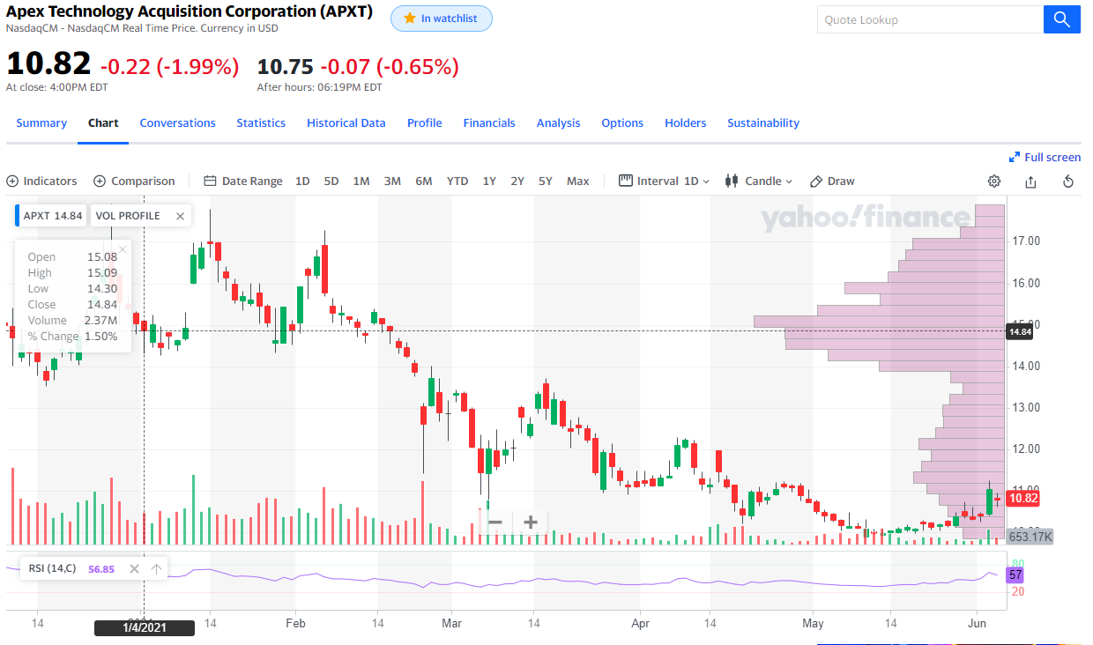1093x645 pixels.
Task: Open the Sustainability tab
Action: (763, 123)
